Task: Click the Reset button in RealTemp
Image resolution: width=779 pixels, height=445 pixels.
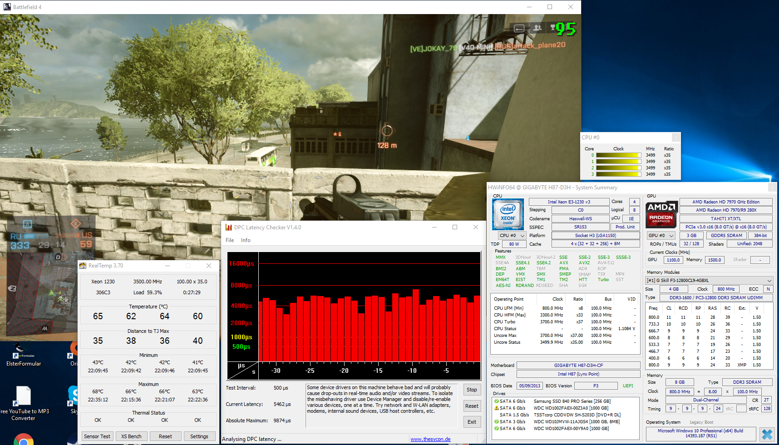Action: [165, 436]
